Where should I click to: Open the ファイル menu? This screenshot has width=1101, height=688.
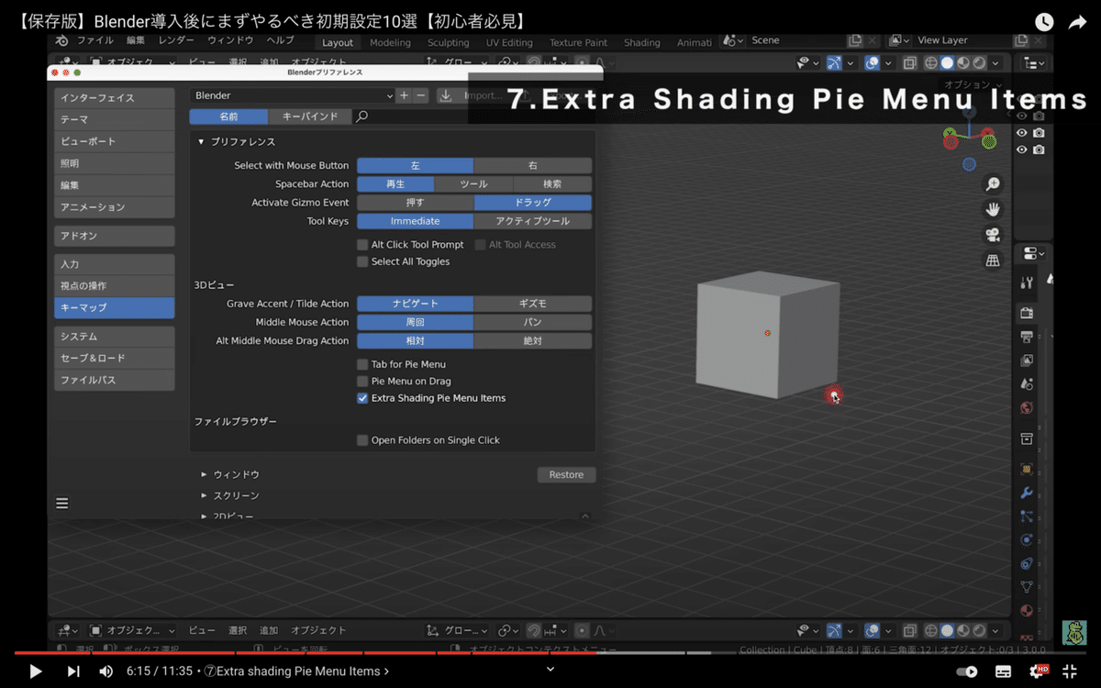(95, 41)
